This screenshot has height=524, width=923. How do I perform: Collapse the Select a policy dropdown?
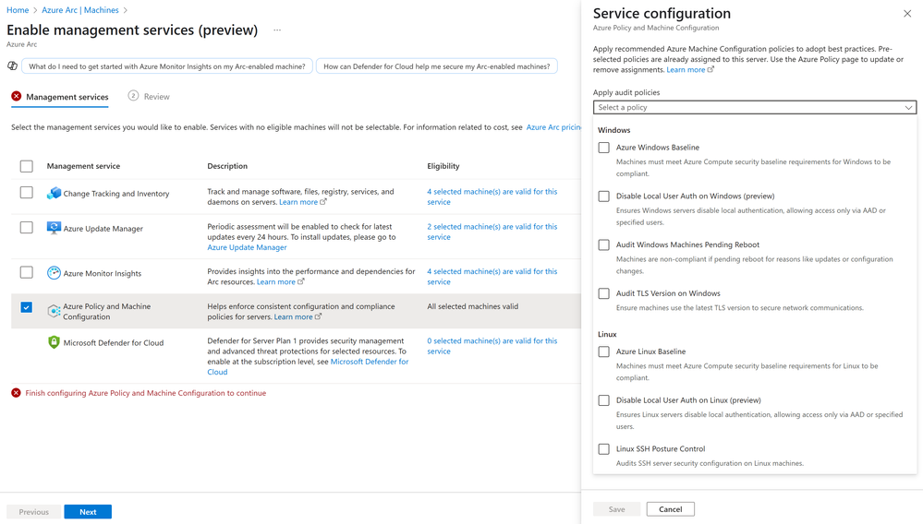[755, 108]
